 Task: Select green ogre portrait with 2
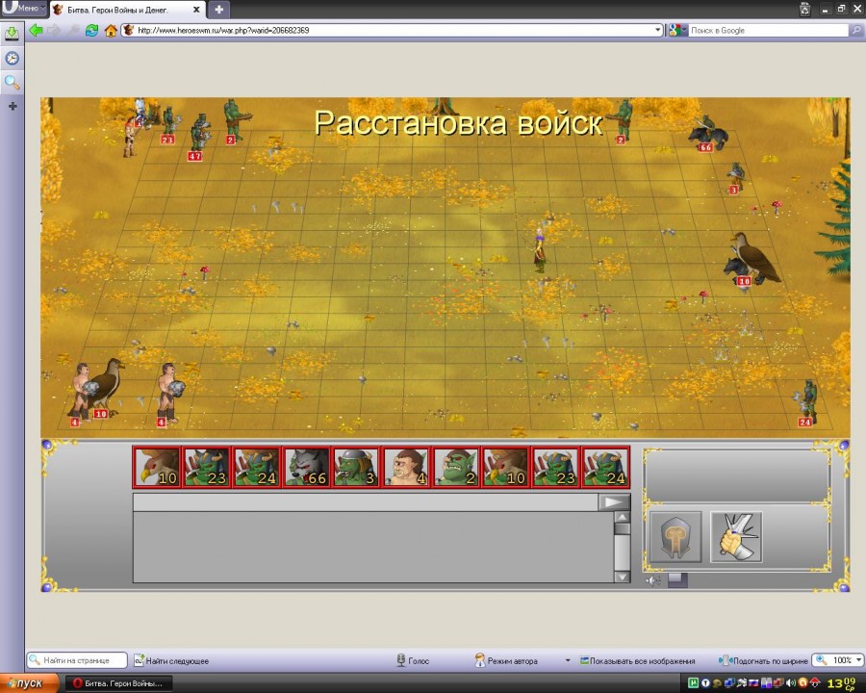[x=456, y=467]
